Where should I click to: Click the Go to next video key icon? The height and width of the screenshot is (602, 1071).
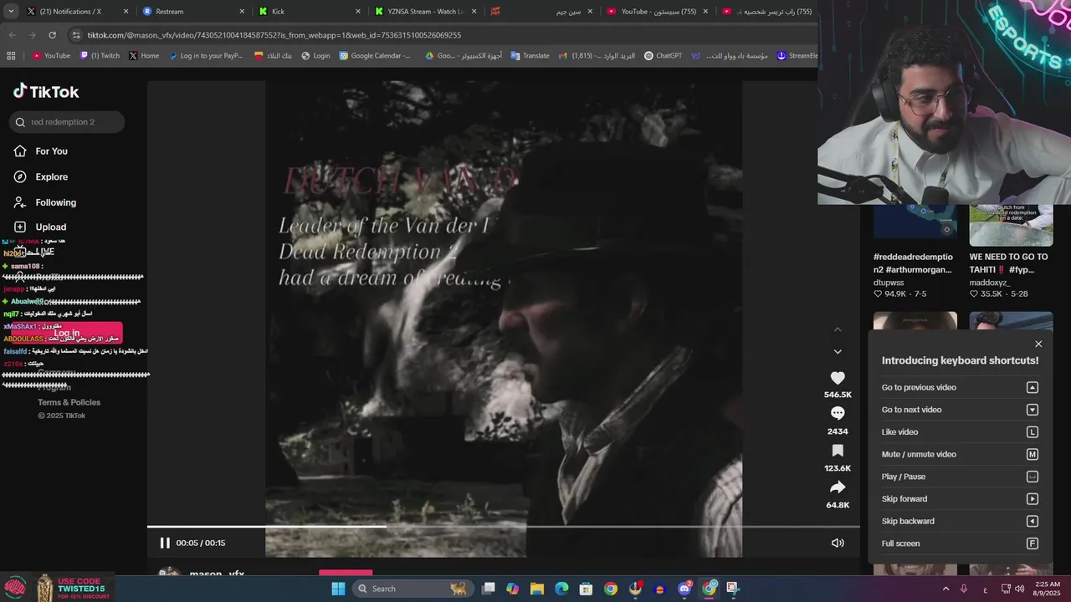click(x=1033, y=410)
